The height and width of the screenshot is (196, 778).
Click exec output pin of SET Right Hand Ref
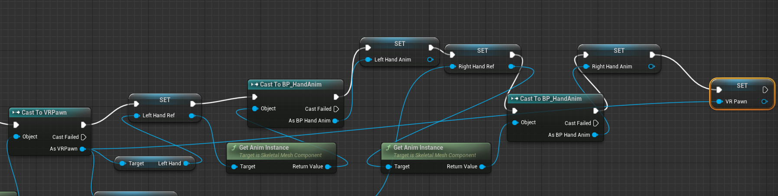point(512,55)
